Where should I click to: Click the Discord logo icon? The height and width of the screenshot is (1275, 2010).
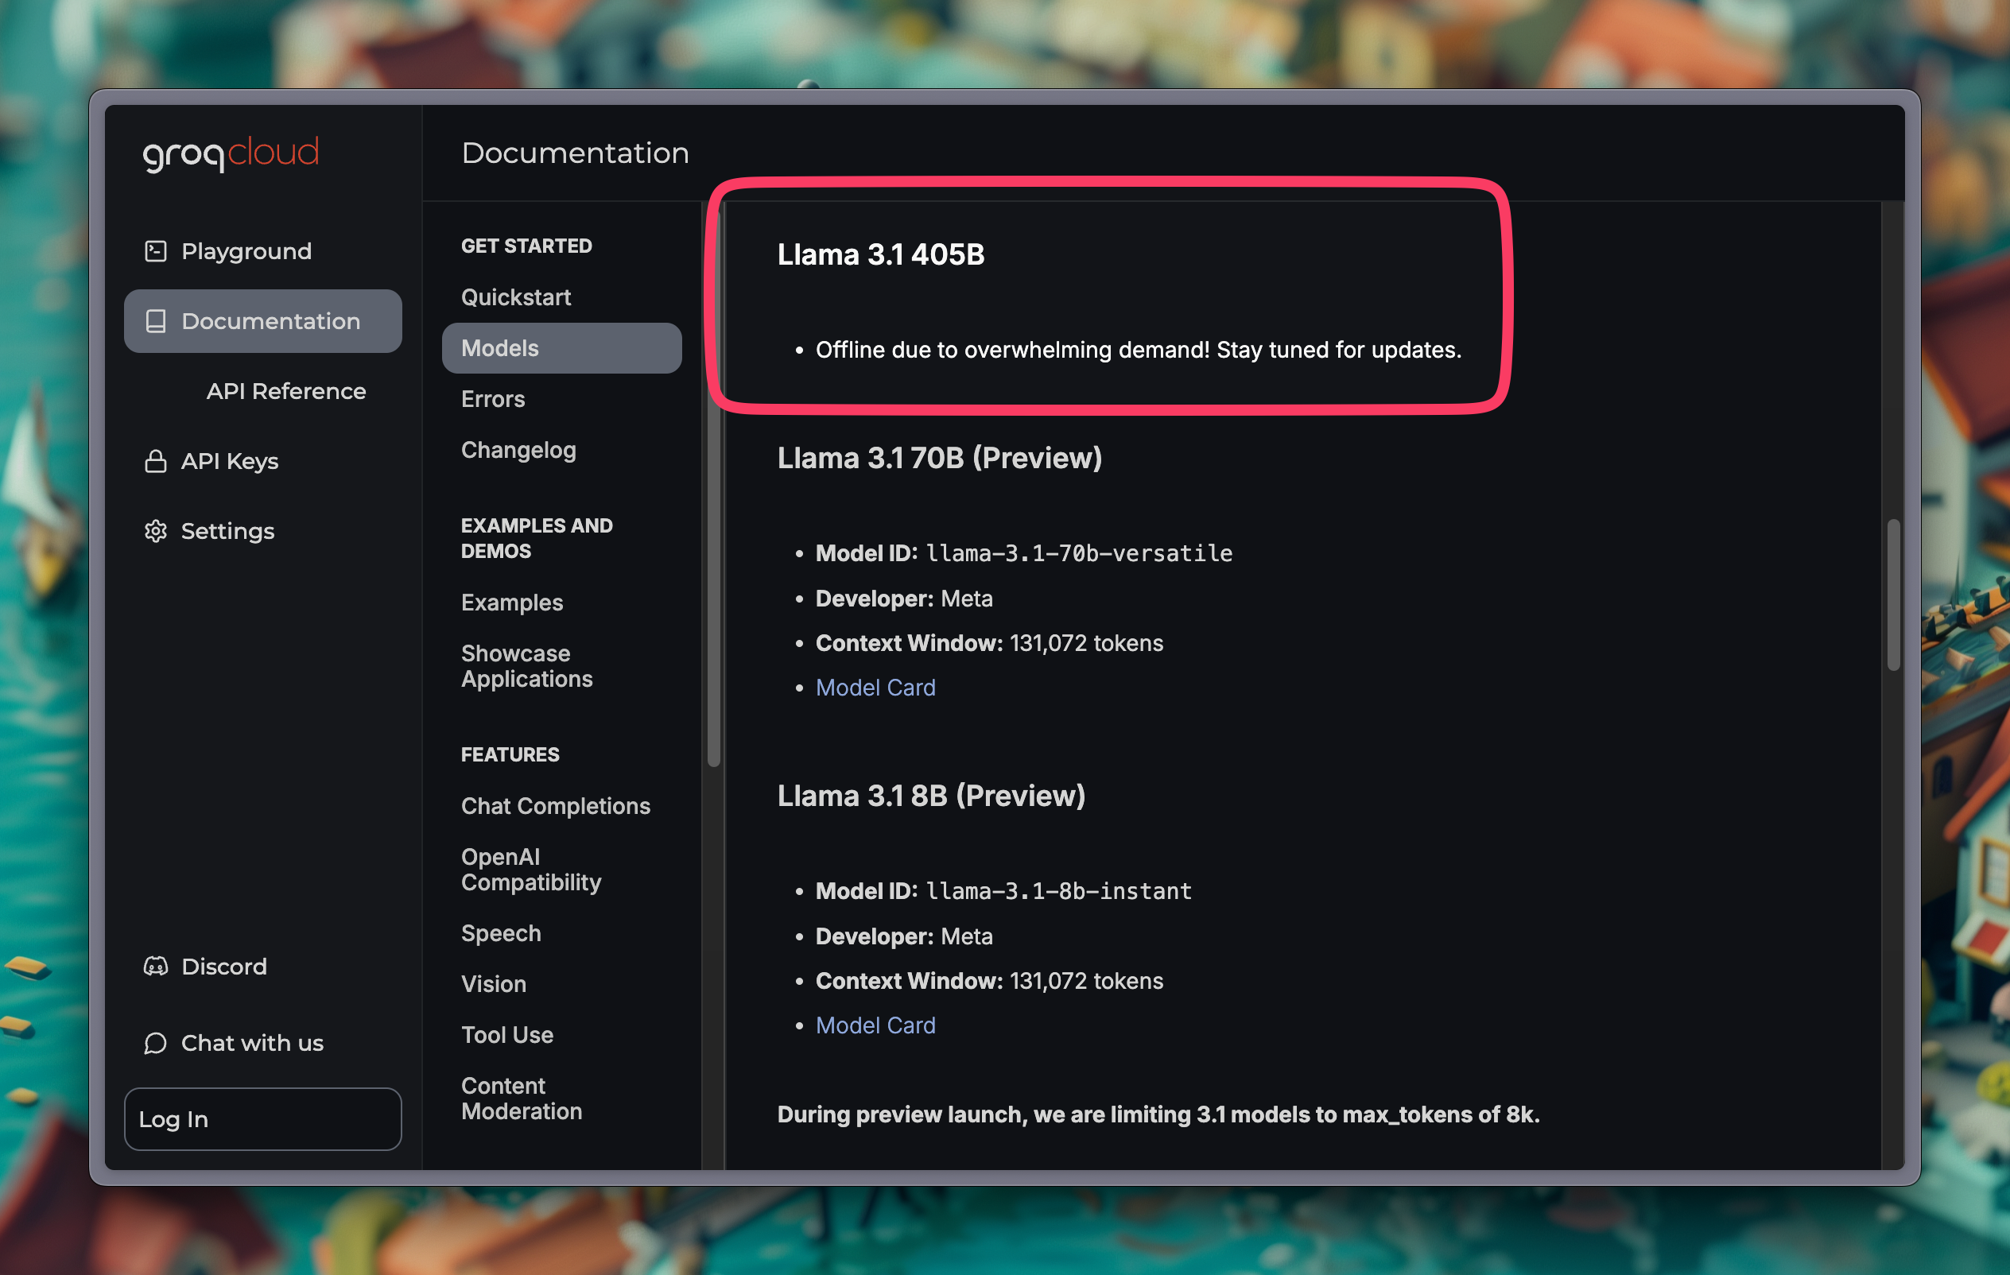[156, 967]
